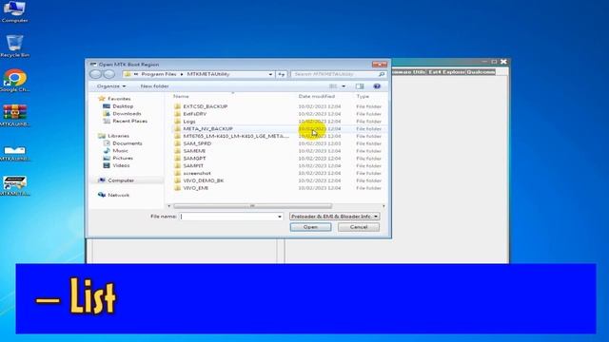The width and height of the screenshot is (609, 342).
Task: Launch the Google Chrome desktop shortcut
Action: click(x=15, y=81)
